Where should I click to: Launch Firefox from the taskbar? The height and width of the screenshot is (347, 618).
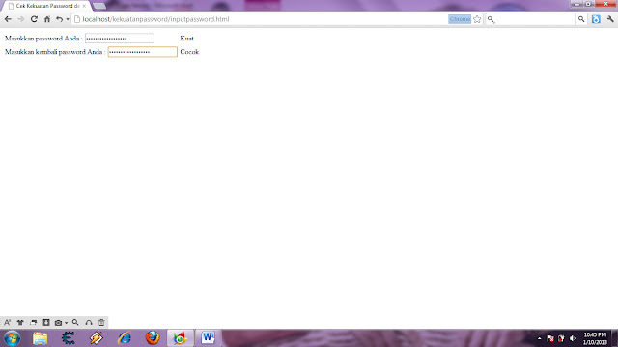(153, 338)
